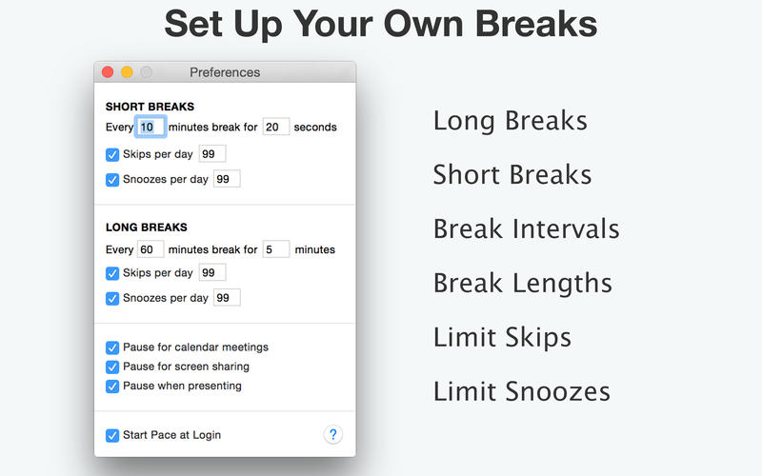
Task: Focus the short breaks snoozes limit field
Action: point(227,179)
